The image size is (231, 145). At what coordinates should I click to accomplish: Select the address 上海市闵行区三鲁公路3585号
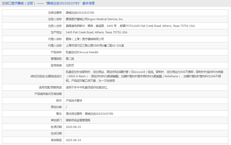(x=95, y=45)
